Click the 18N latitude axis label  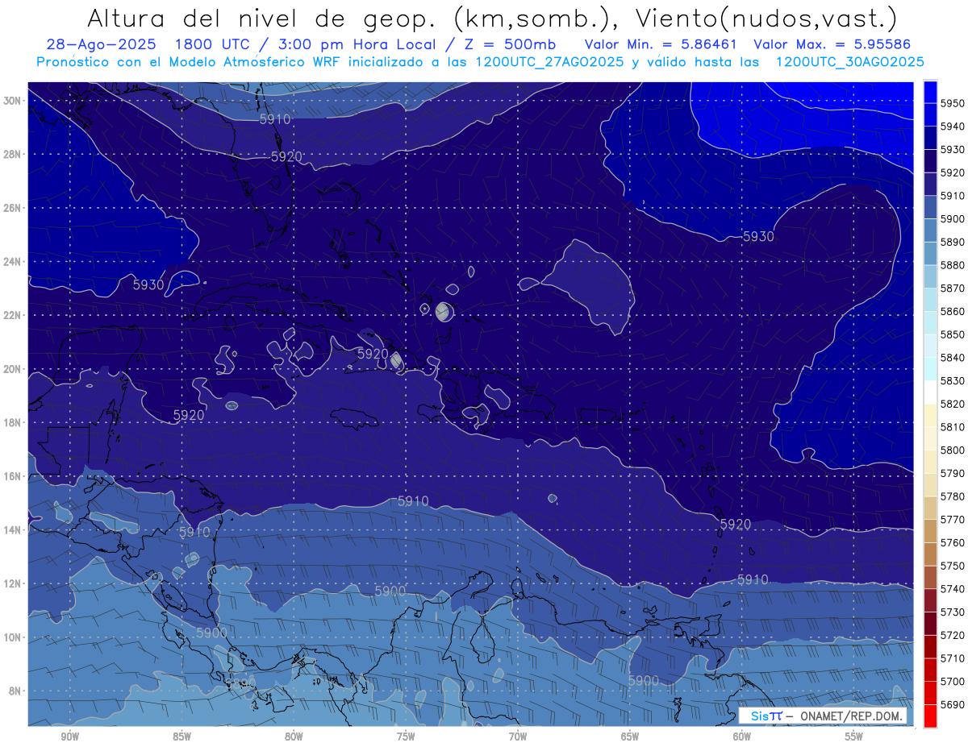(x=12, y=422)
